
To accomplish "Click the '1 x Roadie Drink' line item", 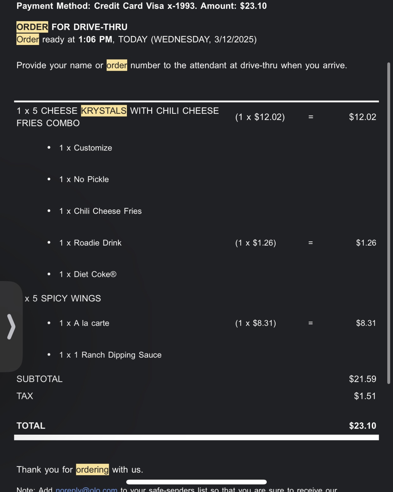I will pos(90,243).
